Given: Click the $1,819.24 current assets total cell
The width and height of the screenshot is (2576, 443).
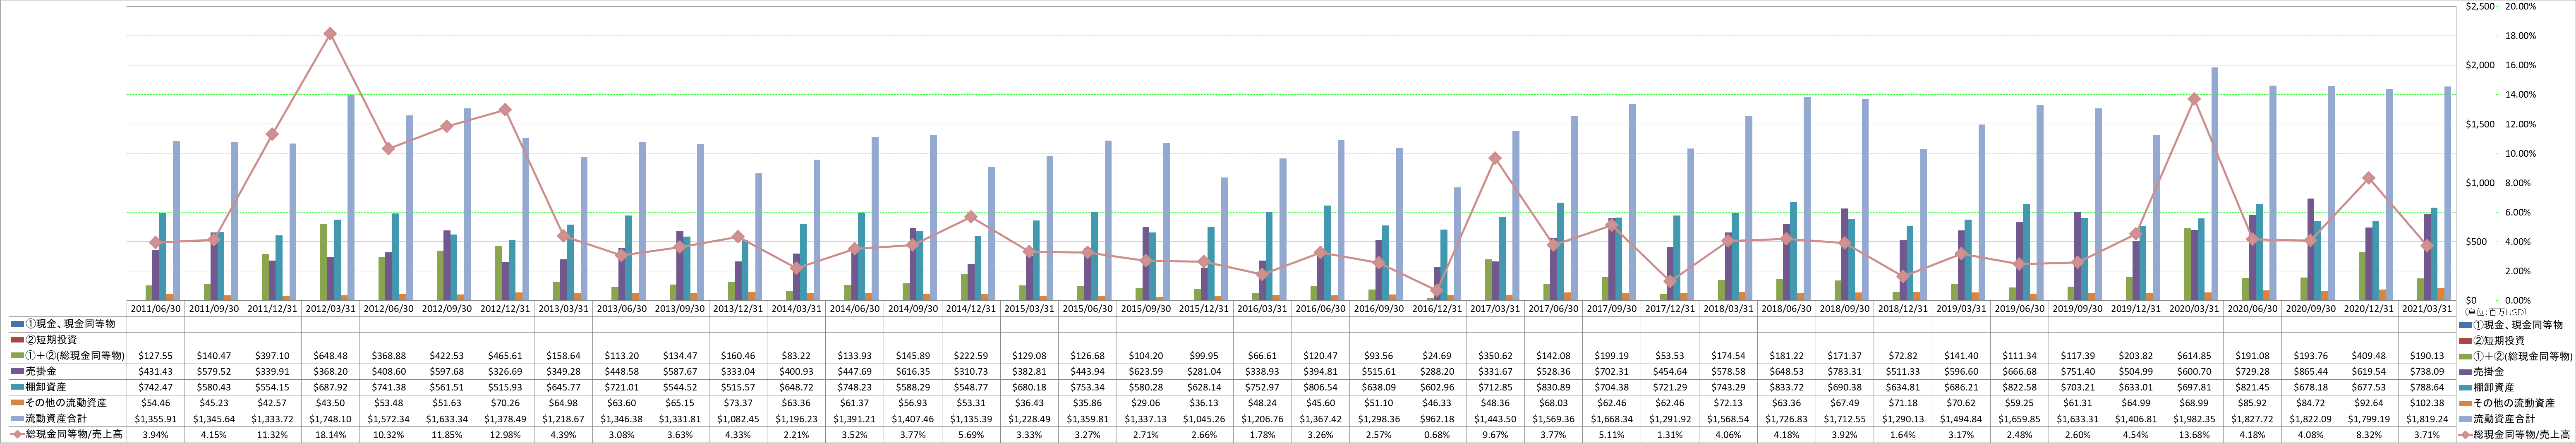Looking at the screenshot, I should point(2428,419).
